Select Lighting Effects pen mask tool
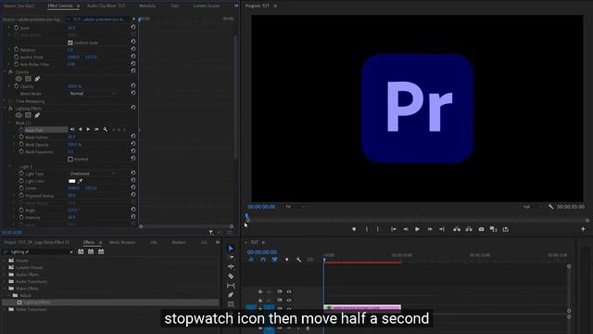Screen dimensions: 593x334 tap(37, 115)
